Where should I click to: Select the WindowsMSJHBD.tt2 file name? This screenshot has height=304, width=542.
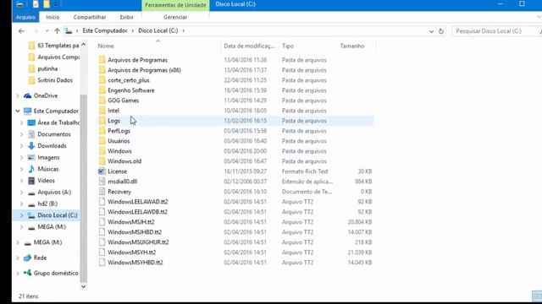135,232
